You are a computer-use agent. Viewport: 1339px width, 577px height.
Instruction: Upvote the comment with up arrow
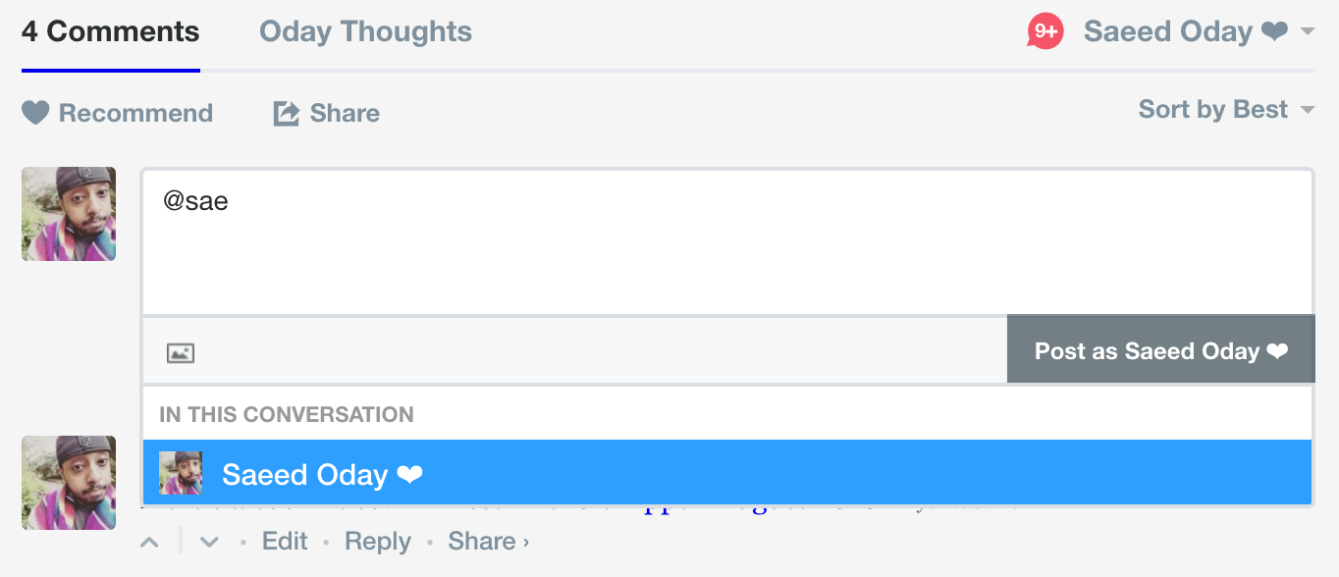(149, 542)
